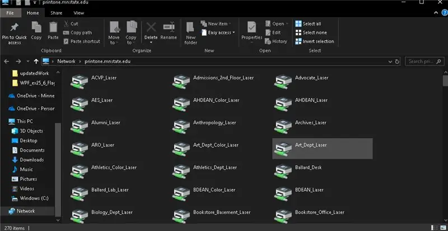Switch to the Share ribbon tab
The height and width of the screenshot is (231, 448).
[x=57, y=13]
